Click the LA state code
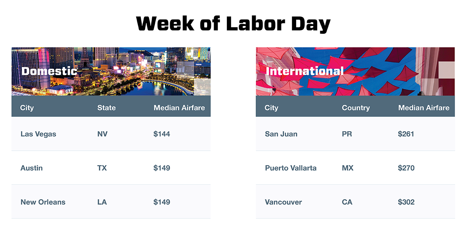Viewport: 467px width, 233px height. 102,202
